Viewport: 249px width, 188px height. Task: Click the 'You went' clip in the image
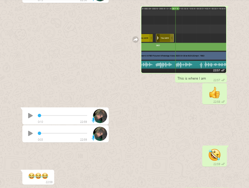point(165,38)
